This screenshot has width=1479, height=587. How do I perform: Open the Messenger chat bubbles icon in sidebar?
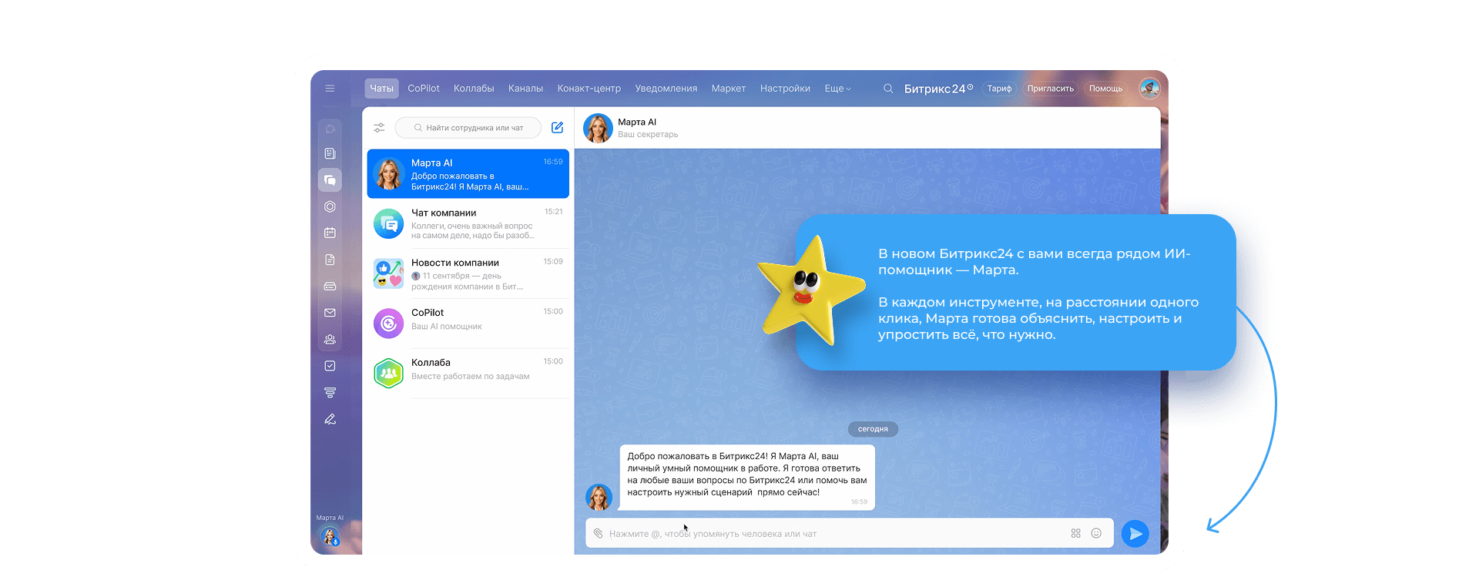coord(330,180)
